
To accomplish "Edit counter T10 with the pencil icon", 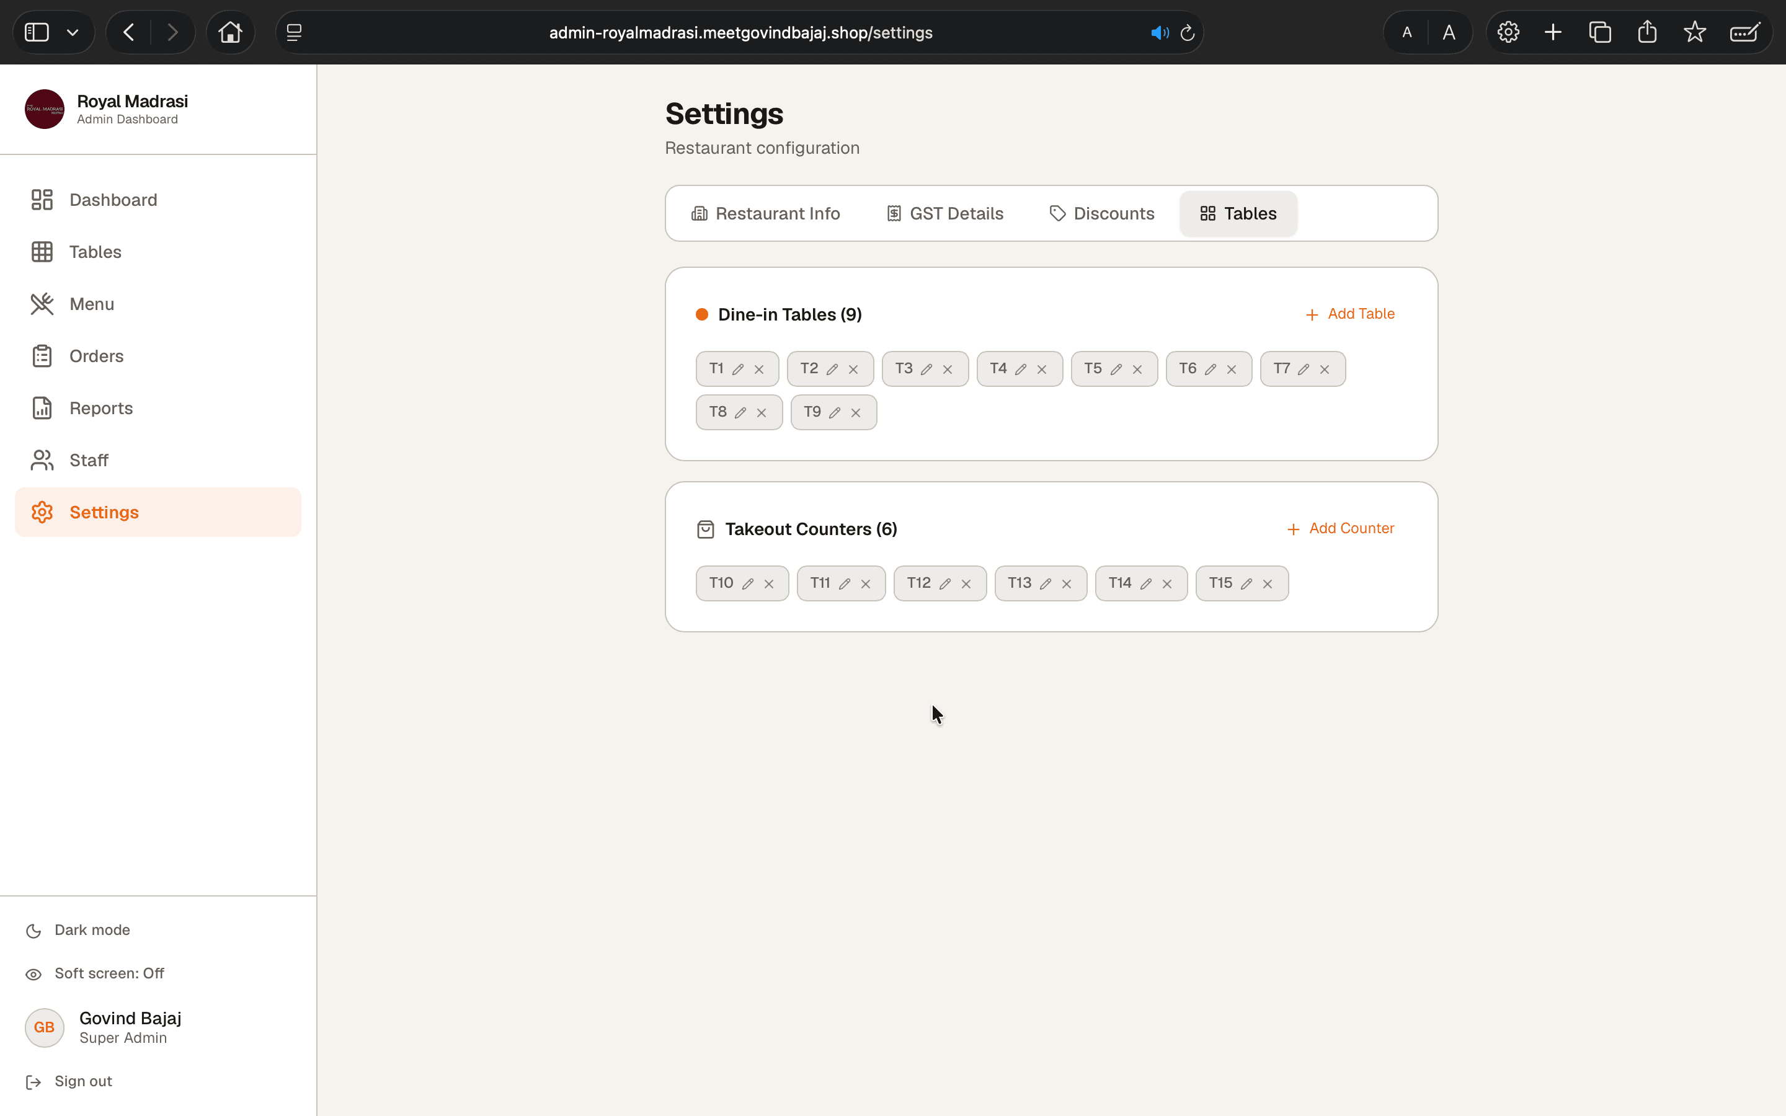I will (748, 584).
